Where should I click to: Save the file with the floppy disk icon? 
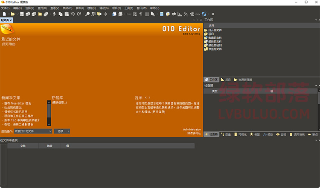click(22, 14)
